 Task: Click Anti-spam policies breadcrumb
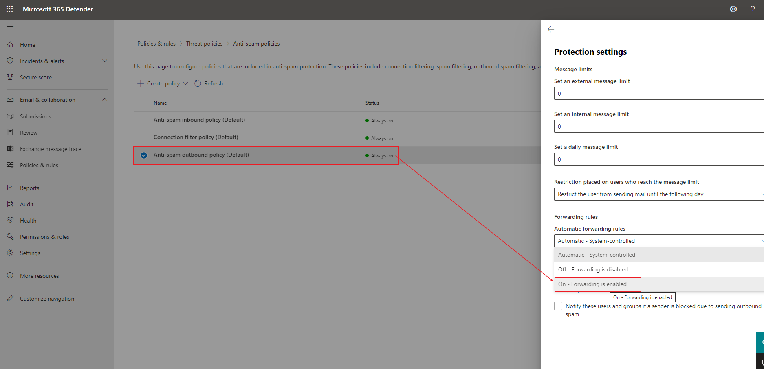256,44
